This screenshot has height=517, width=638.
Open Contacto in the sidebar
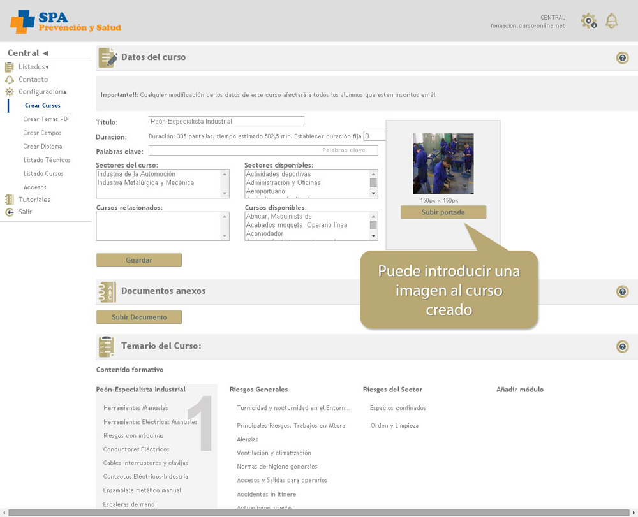click(33, 79)
